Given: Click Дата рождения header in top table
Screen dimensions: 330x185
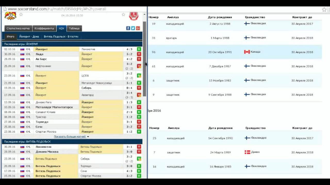Looking at the screenshot, I should click(x=220, y=17).
